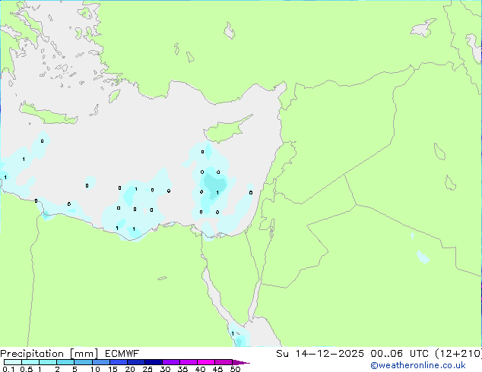Click the legend label '25'
The height and width of the screenshot is (372, 482).
pos(147,369)
